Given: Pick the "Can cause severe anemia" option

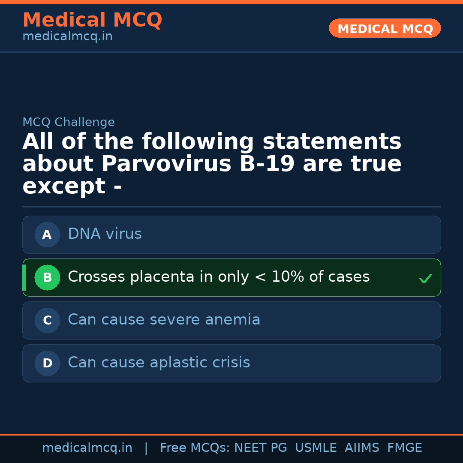Looking at the screenshot, I should tap(164, 320).
